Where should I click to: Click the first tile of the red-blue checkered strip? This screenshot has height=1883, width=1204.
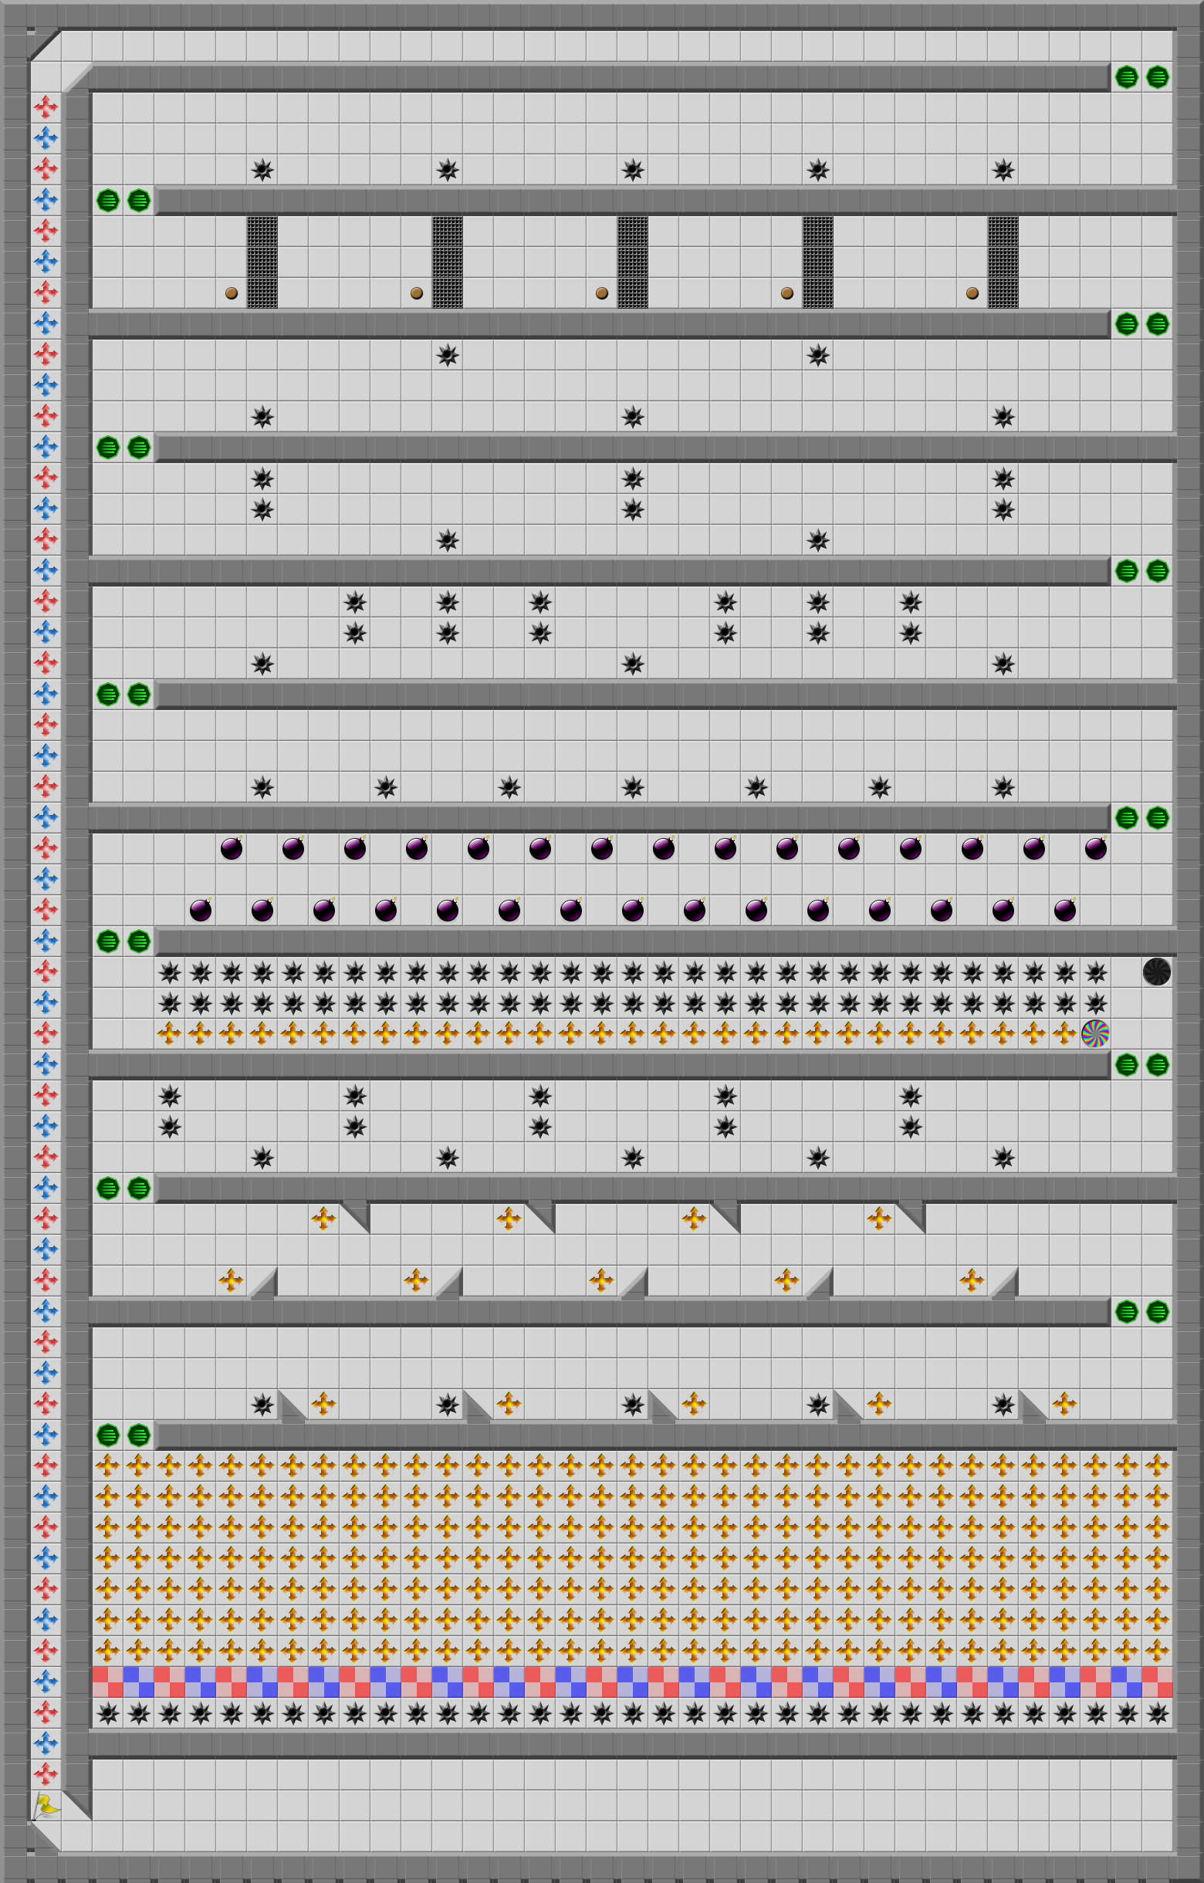coord(108,1682)
